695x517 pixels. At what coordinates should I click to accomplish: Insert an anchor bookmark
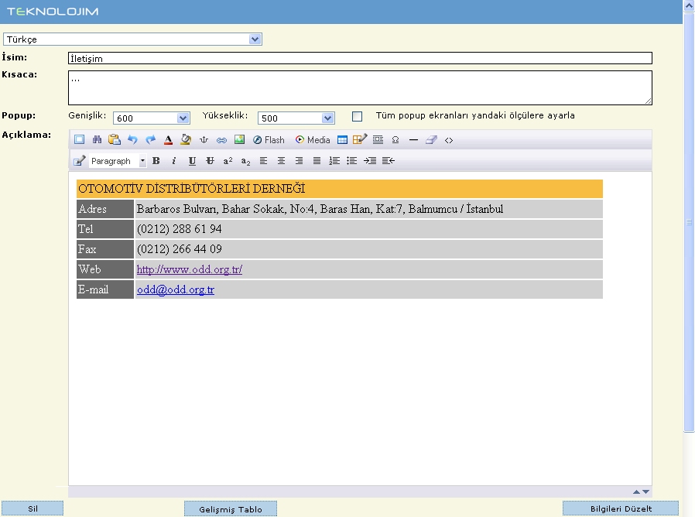(x=204, y=139)
